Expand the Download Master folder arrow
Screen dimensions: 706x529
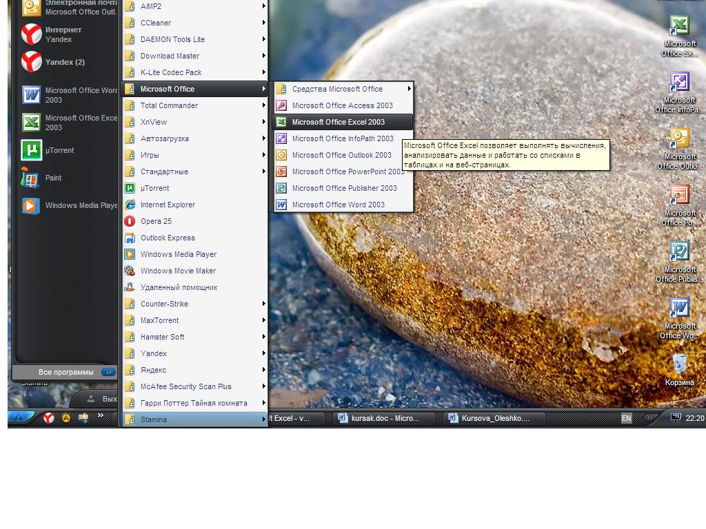[x=264, y=56]
